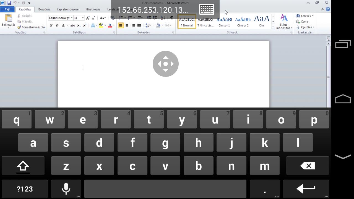Open the font size 11 dropdown
This screenshot has width=354, height=199.
[82, 18]
